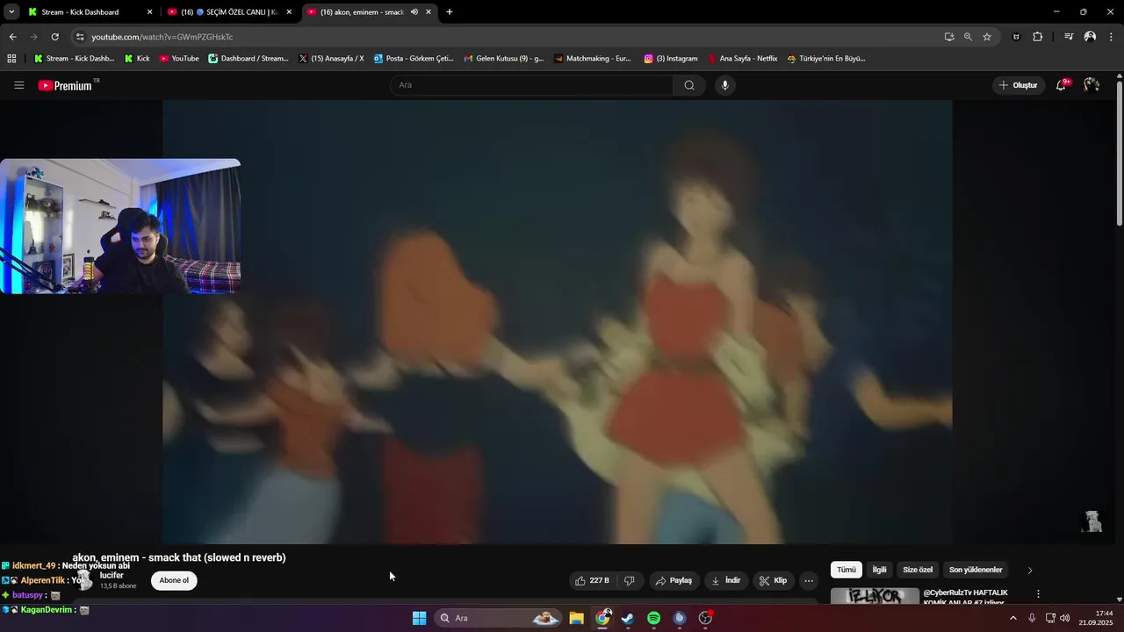The width and height of the screenshot is (1124, 632).
Task: Select the 'İlgili' filter chip
Action: pyautogui.click(x=879, y=570)
